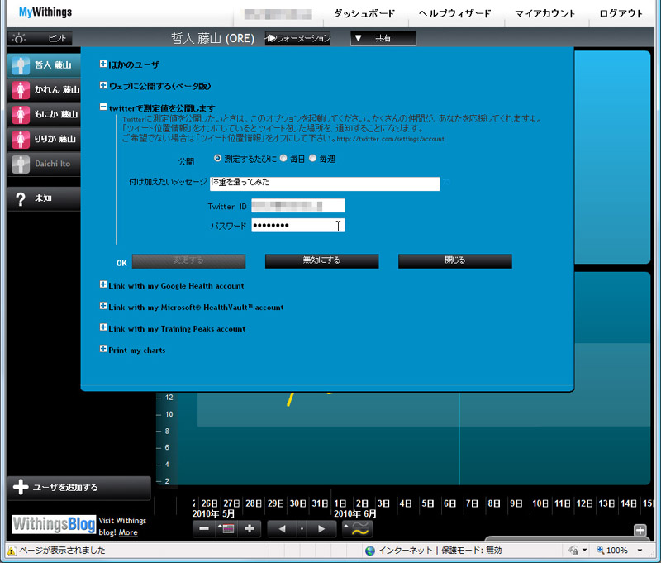
Task: Click the ヒント label button
Action: [x=57, y=38]
